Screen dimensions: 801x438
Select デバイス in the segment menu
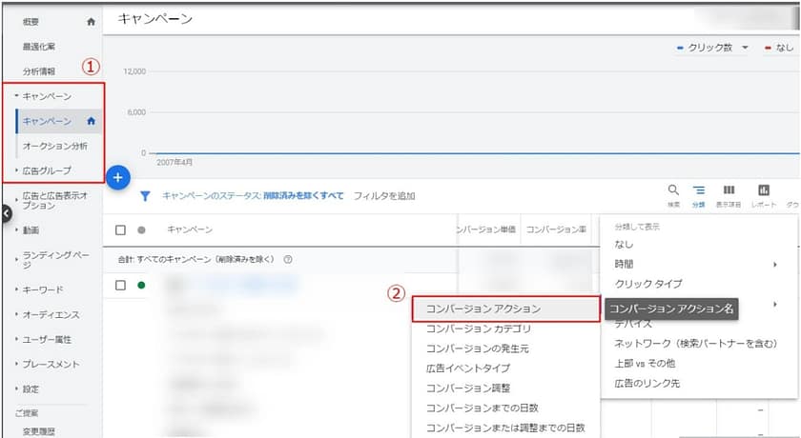tap(633, 324)
